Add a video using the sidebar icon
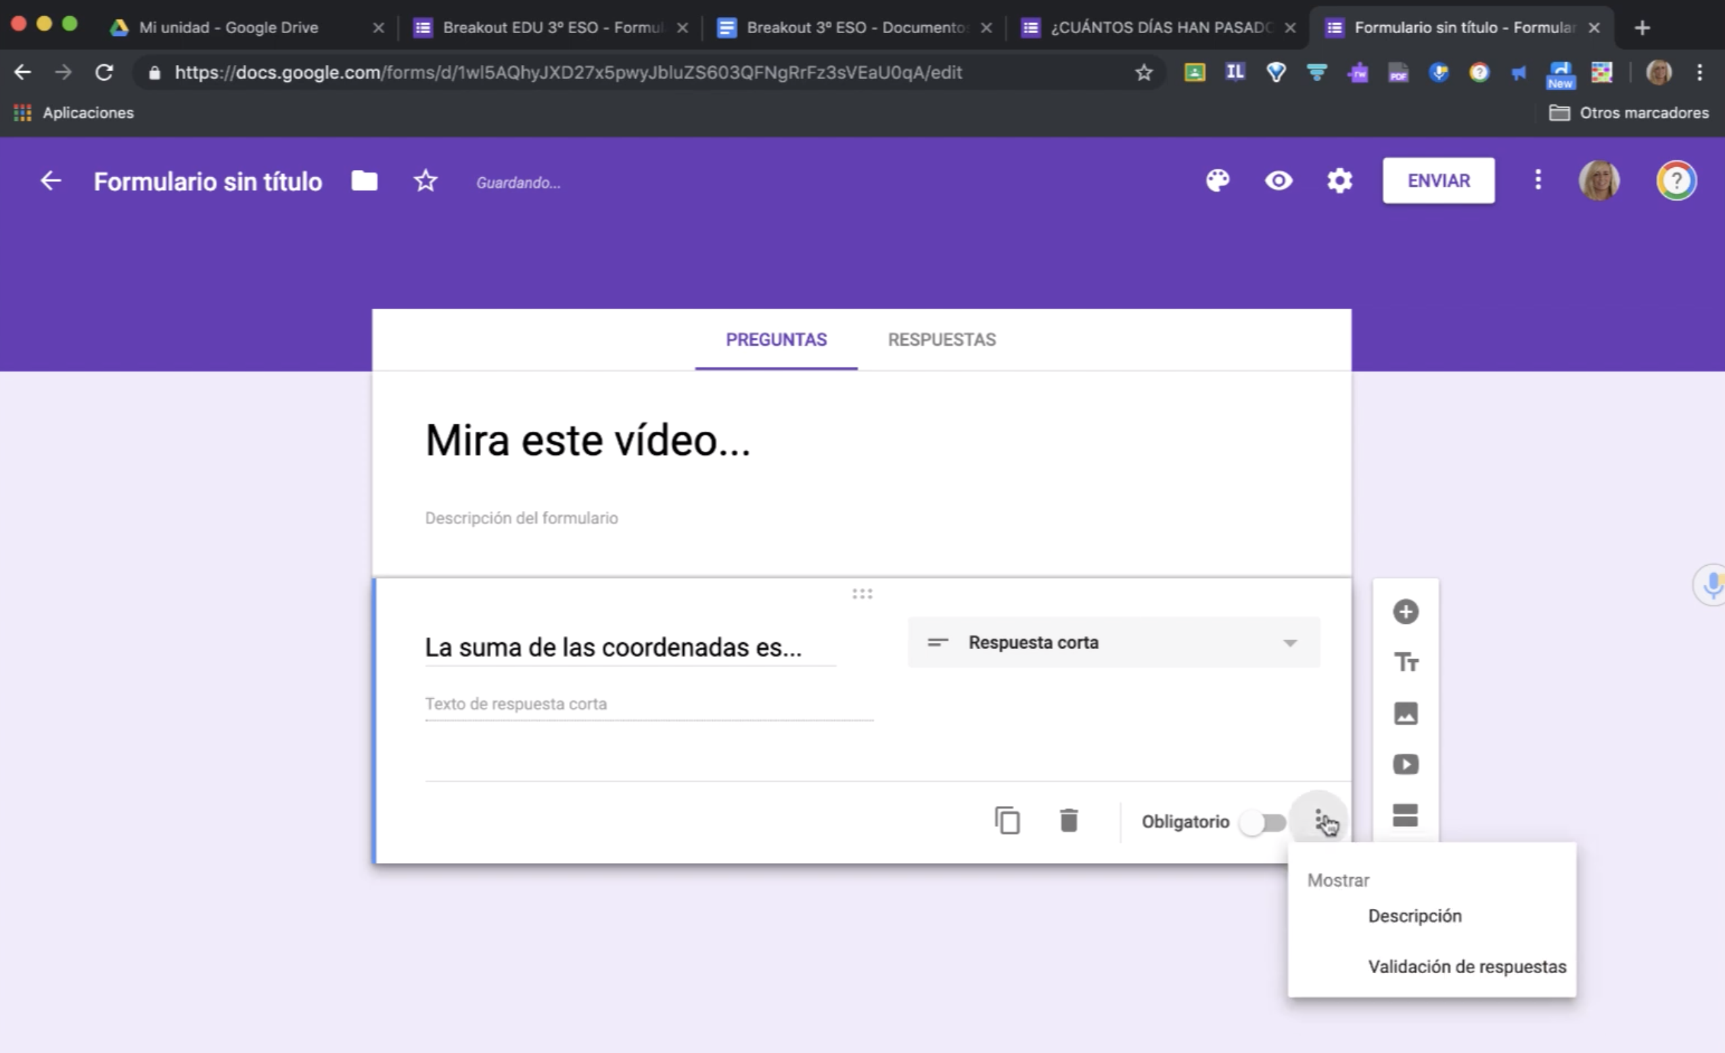Viewport: 1725px width, 1053px height. (x=1405, y=764)
